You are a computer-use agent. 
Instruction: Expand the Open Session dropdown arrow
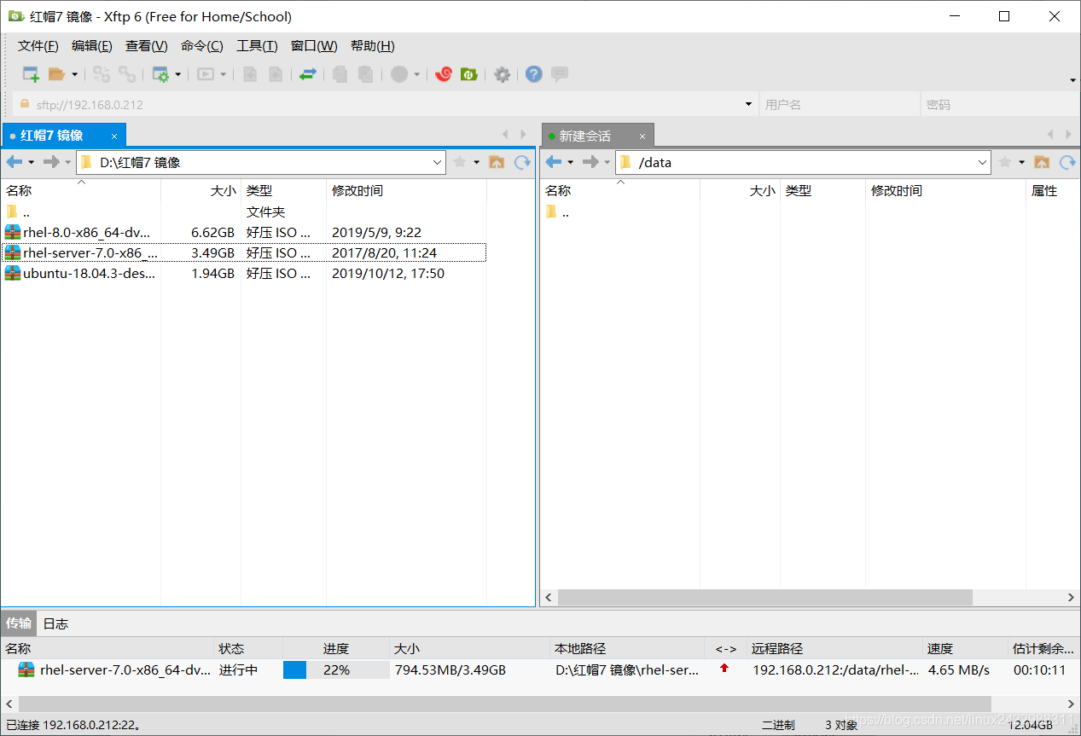pos(74,74)
